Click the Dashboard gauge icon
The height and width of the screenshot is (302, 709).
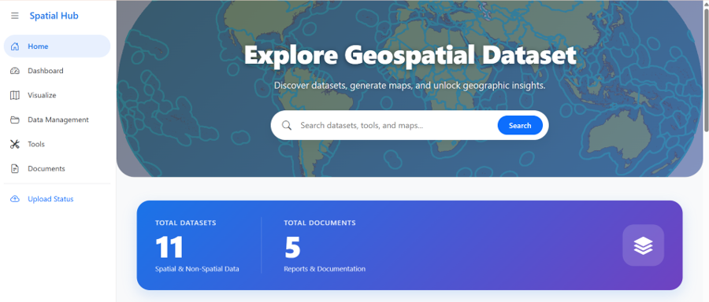coord(15,71)
